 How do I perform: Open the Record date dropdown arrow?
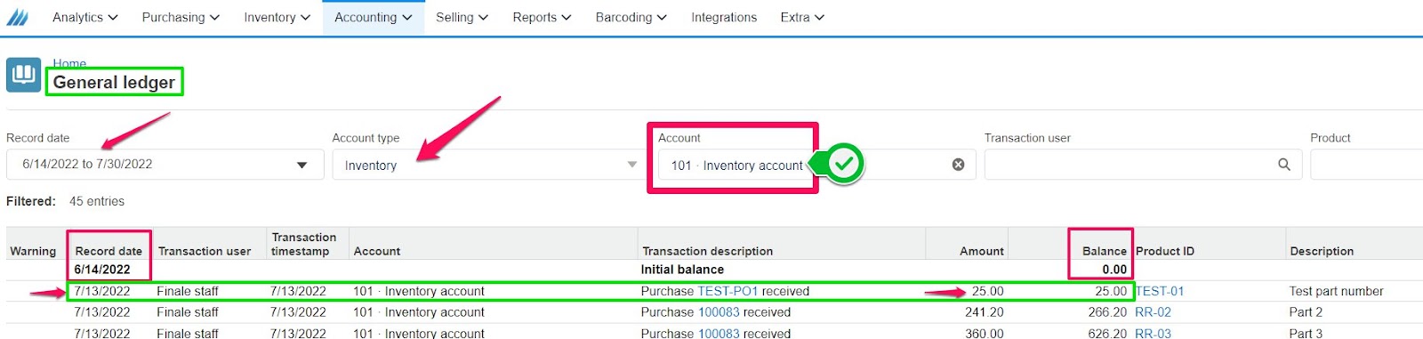(x=302, y=165)
